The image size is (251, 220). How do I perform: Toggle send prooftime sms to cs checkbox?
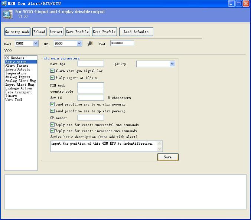click(x=52, y=104)
